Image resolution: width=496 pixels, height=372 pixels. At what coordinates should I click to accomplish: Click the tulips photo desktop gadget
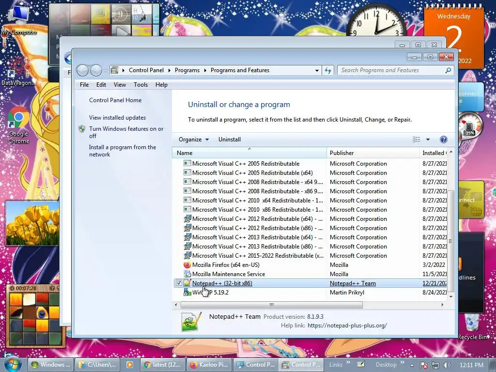click(32, 223)
